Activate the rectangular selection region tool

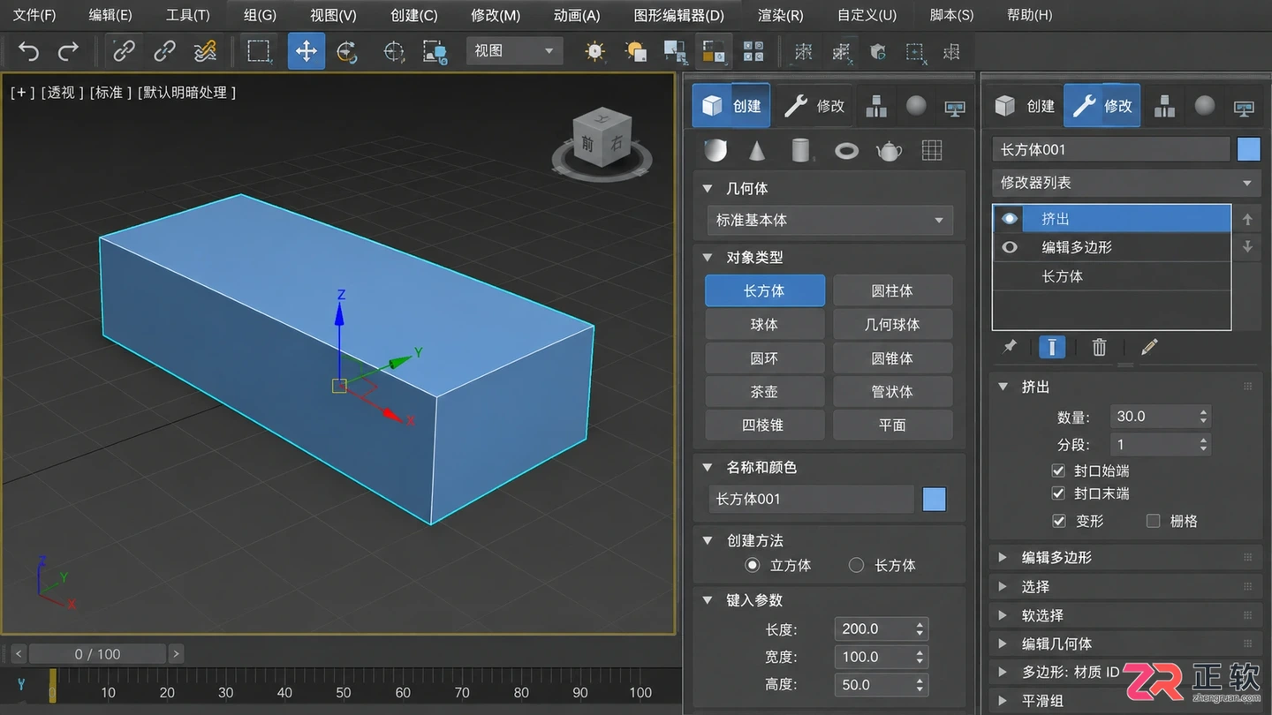259,51
